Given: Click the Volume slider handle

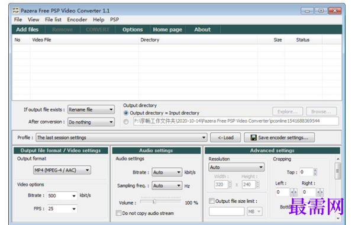Looking at the screenshot, I should click(154, 201).
